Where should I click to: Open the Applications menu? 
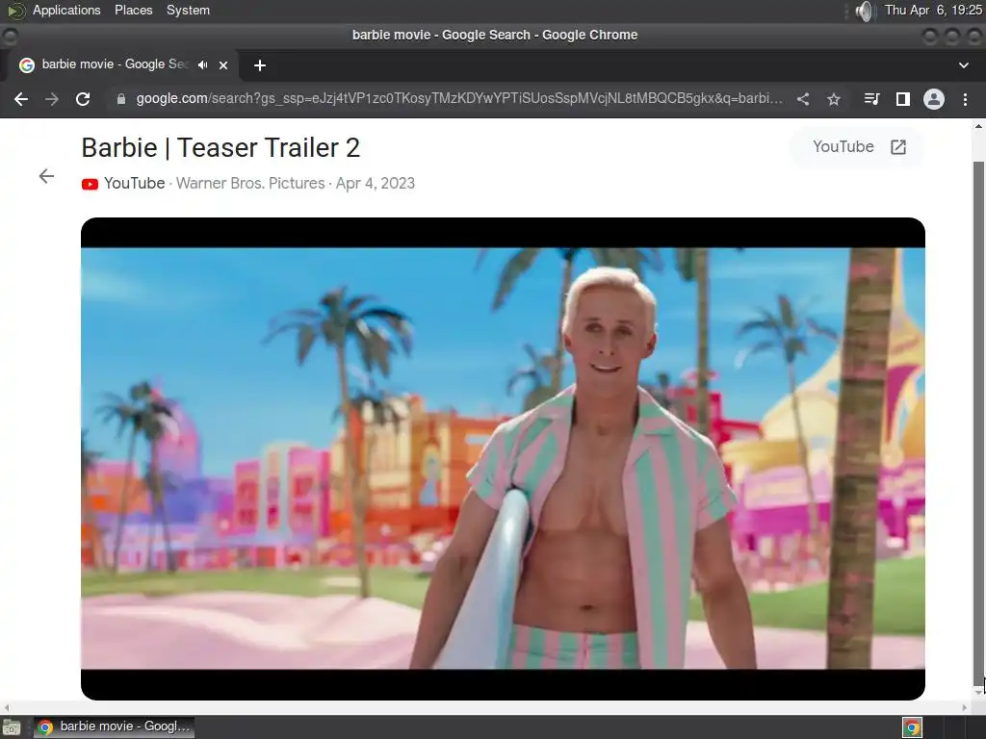(x=66, y=10)
